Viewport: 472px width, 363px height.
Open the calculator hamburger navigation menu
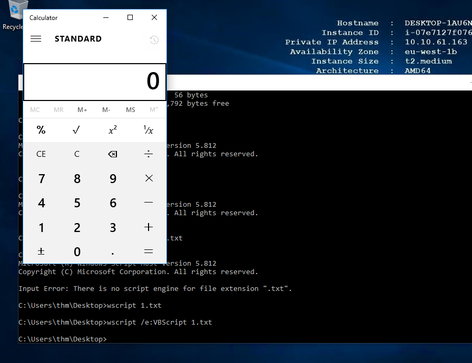[x=36, y=39]
